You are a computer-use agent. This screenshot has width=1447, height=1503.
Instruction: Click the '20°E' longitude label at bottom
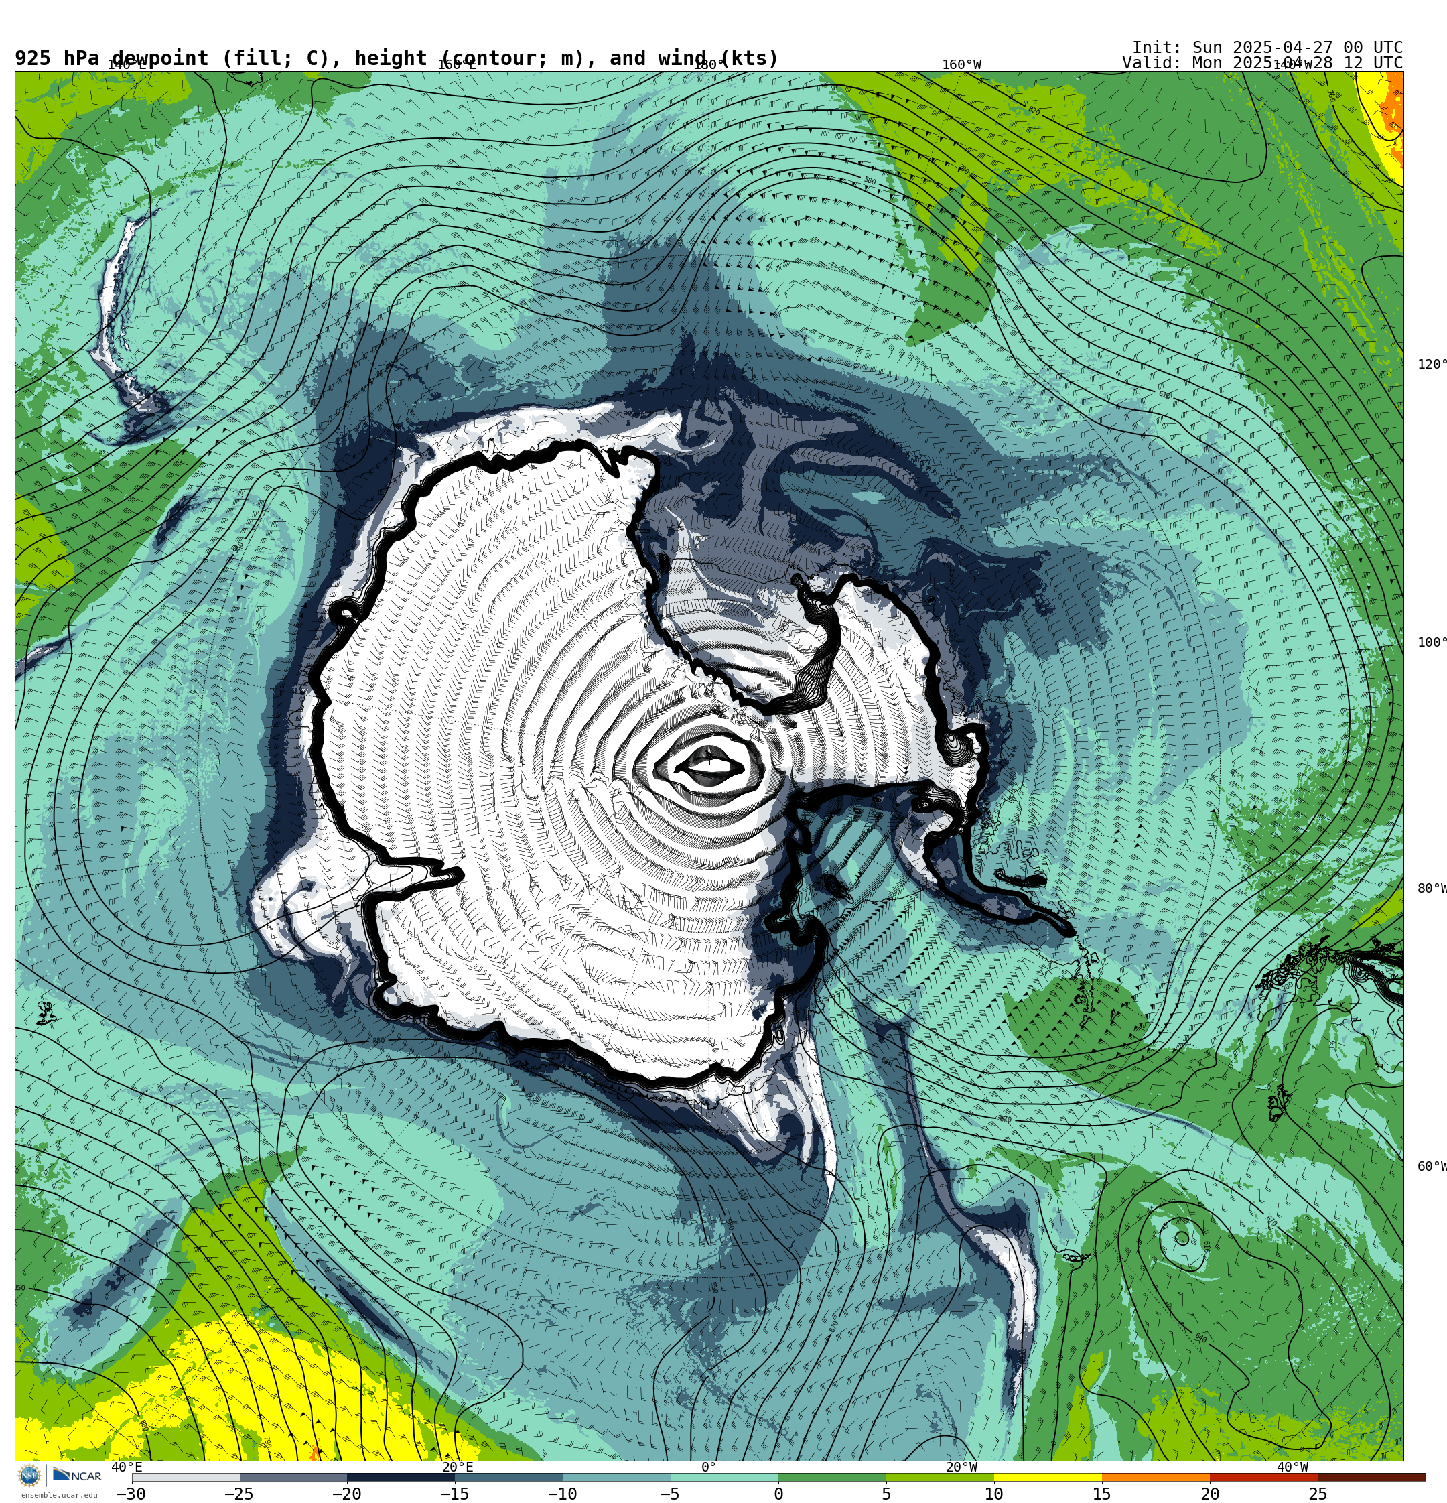[x=458, y=1467]
